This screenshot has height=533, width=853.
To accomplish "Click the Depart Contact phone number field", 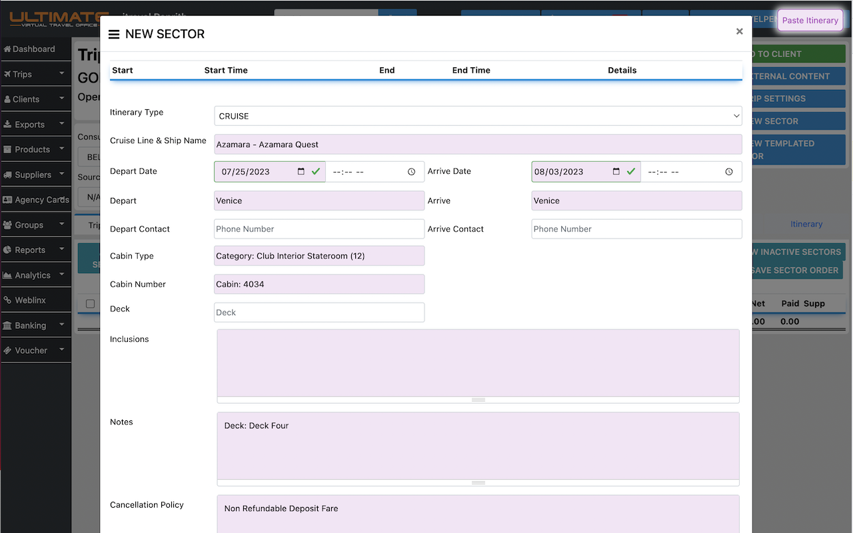I will (319, 229).
